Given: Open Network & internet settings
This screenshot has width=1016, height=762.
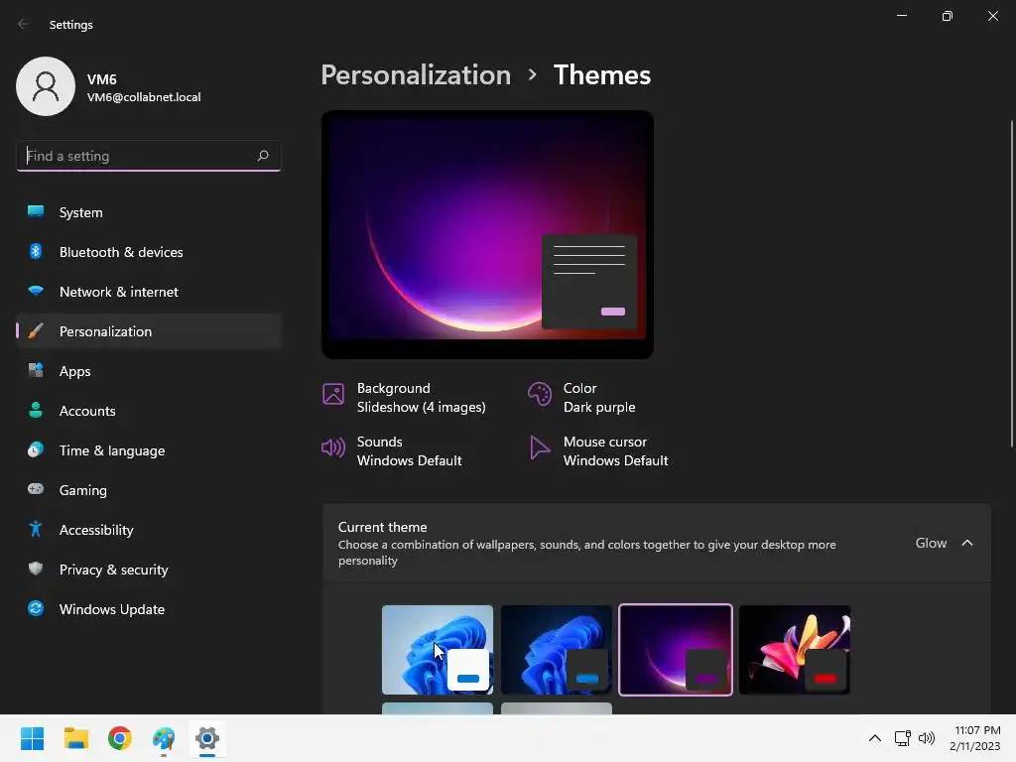Looking at the screenshot, I should click(x=149, y=292).
